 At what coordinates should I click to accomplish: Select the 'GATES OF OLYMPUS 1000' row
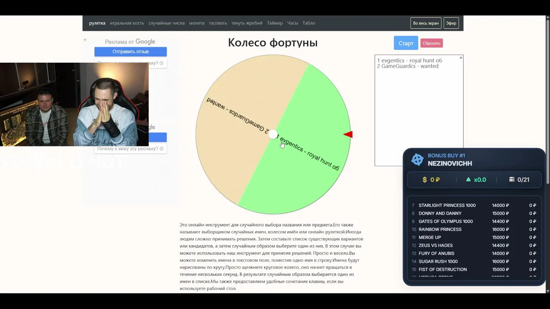pos(474,221)
